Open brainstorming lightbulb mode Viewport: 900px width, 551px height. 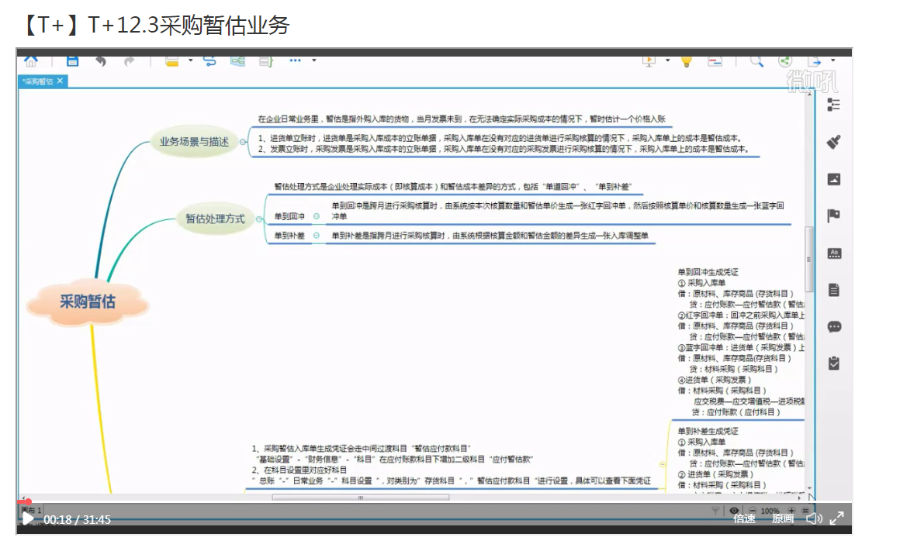(687, 61)
